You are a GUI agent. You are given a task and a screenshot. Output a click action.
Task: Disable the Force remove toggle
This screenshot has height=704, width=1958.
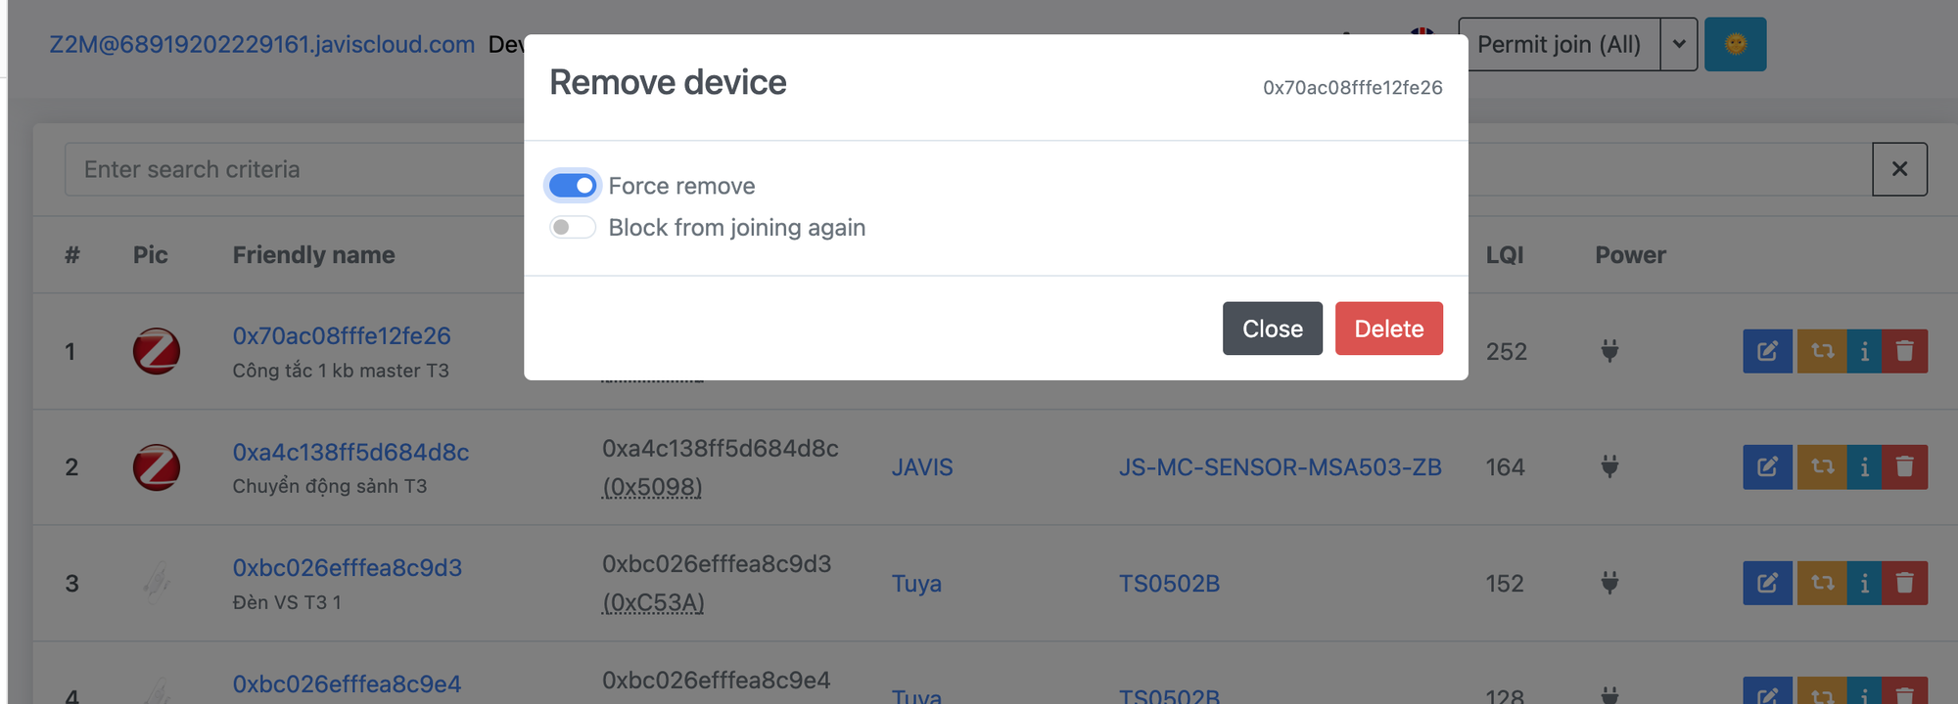[573, 186]
